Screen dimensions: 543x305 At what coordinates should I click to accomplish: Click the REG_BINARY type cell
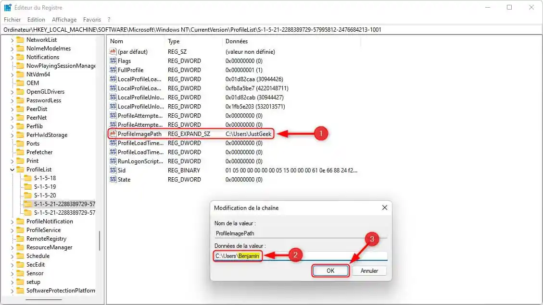click(184, 170)
